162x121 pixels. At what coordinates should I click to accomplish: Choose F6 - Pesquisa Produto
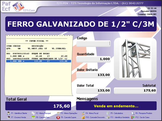click(x=144, y=113)
